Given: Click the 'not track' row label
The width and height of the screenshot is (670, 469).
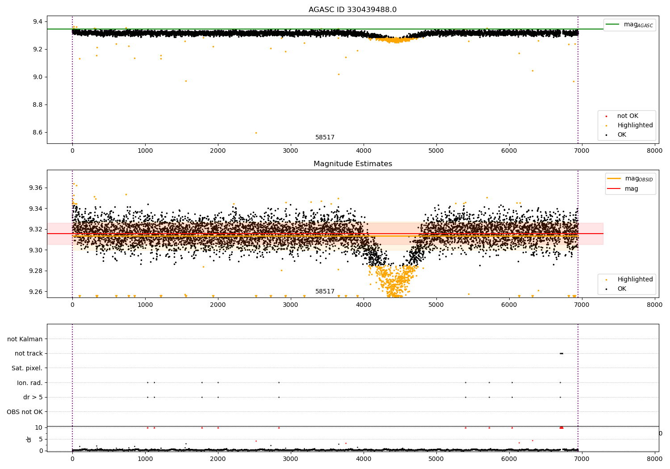Looking at the screenshot, I should [29, 354].
